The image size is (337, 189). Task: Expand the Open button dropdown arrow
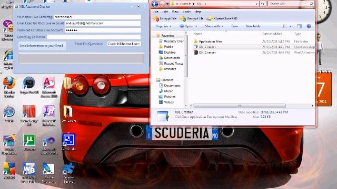tap(196, 26)
